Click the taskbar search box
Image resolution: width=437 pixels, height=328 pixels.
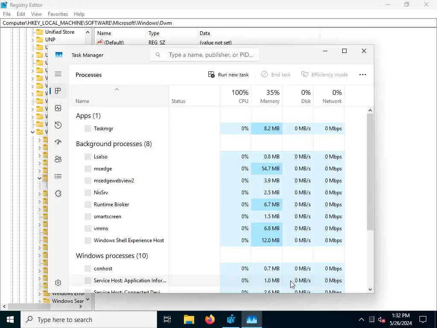[x=89, y=319]
